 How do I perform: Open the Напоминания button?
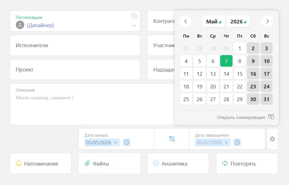click(41, 163)
